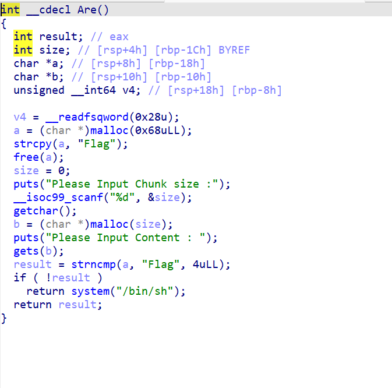Image resolution: width=392 pixels, height=388 pixels.
Task: Select the 0x68uLL size constant
Action: [x=157, y=130]
